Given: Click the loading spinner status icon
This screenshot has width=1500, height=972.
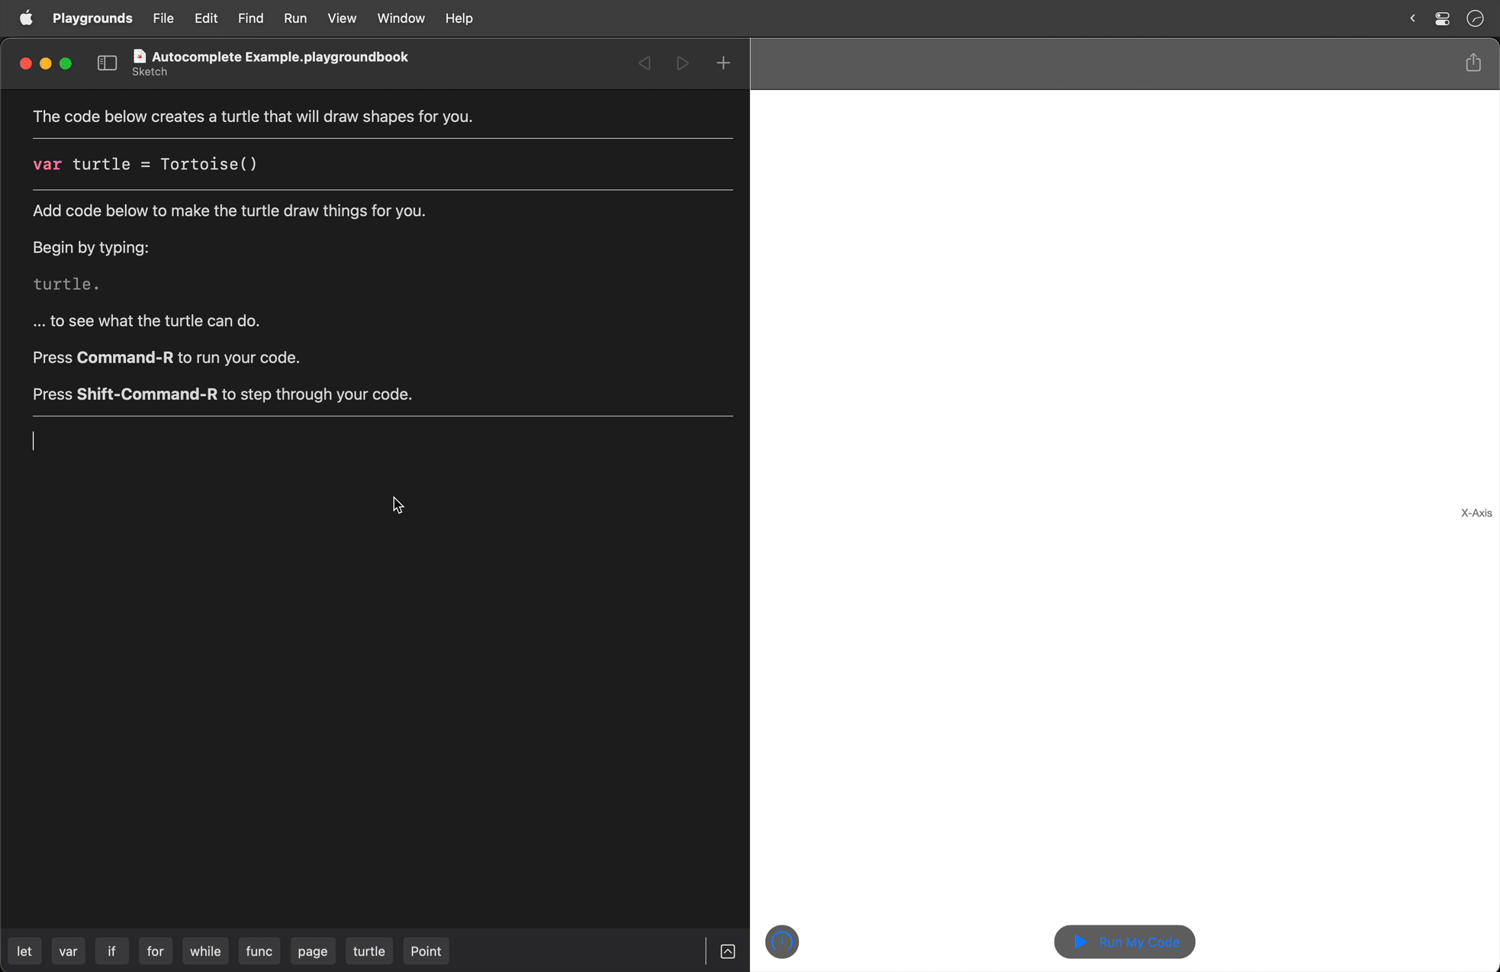Looking at the screenshot, I should point(781,941).
